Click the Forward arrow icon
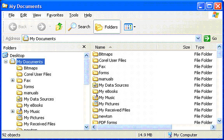The width and height of the screenshot is (224, 140). pos(42,27)
